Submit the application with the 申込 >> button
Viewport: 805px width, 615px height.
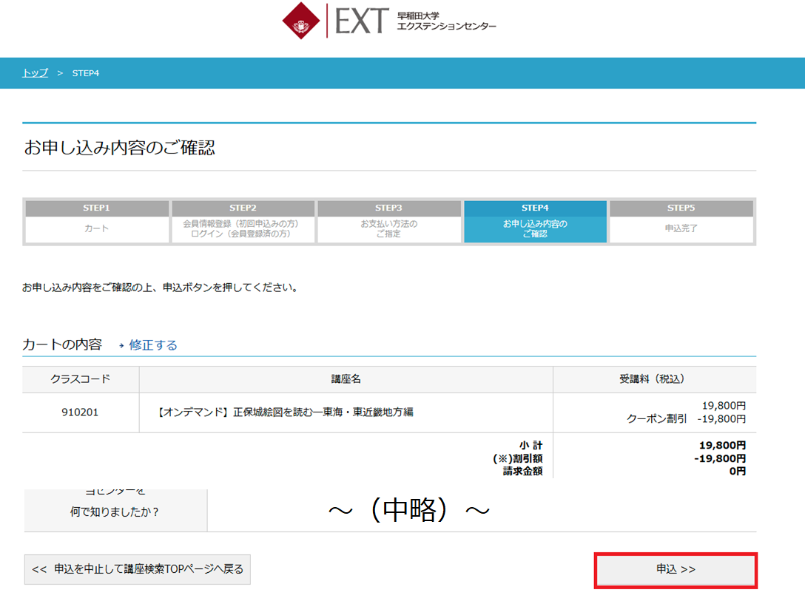[676, 570]
